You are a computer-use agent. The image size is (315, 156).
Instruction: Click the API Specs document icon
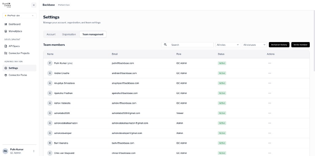[6, 46]
